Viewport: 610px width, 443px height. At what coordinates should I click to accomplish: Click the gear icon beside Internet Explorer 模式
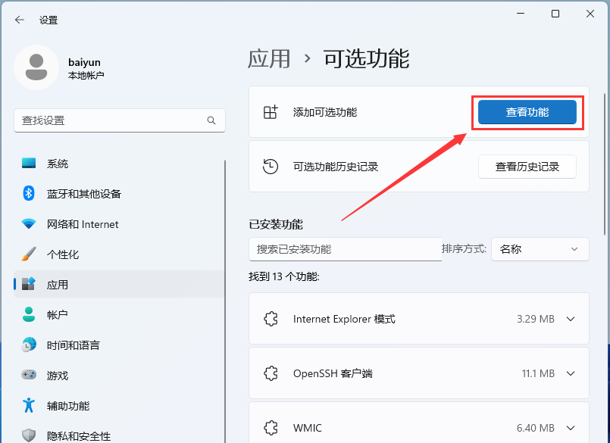pyautogui.click(x=271, y=319)
